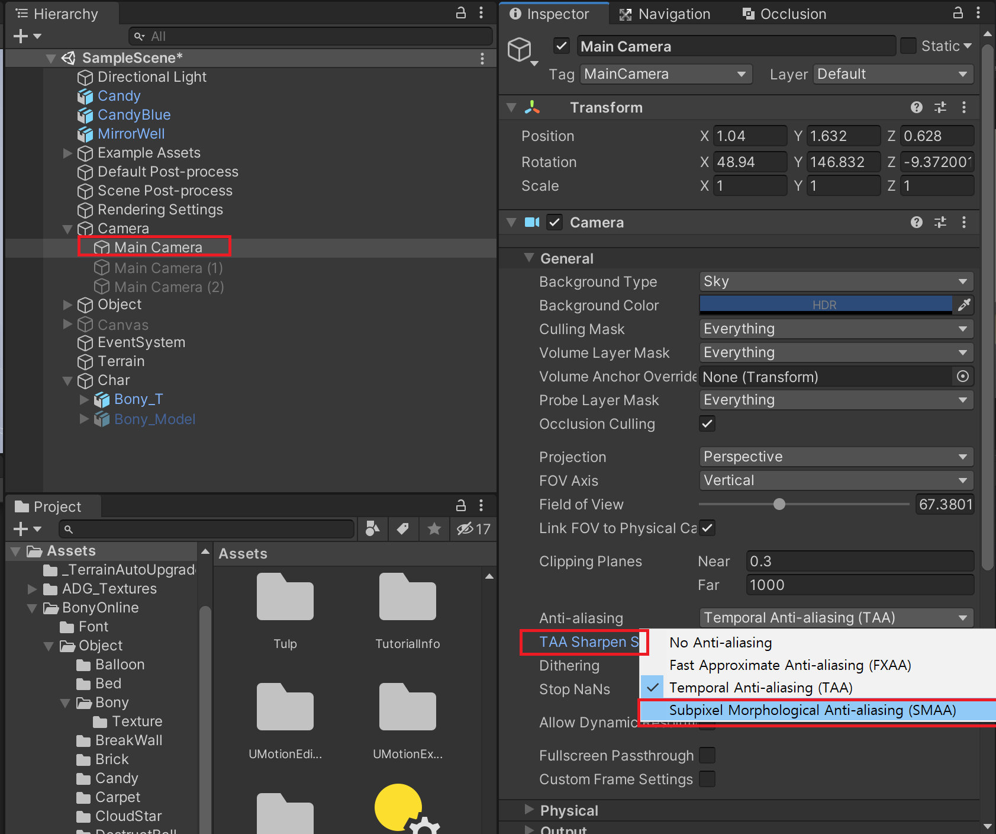The width and height of the screenshot is (996, 834).
Task: Click the Hierarchy panel lock icon
Action: tap(460, 12)
